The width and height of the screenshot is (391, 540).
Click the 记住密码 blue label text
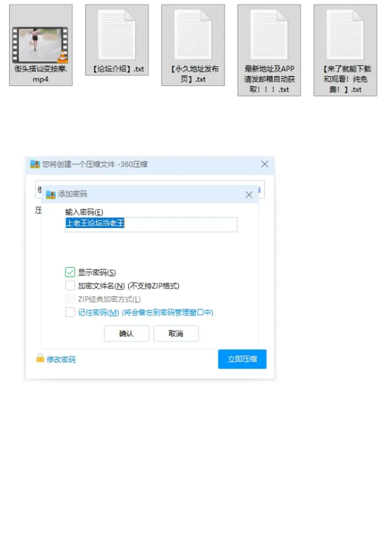[x=98, y=312]
